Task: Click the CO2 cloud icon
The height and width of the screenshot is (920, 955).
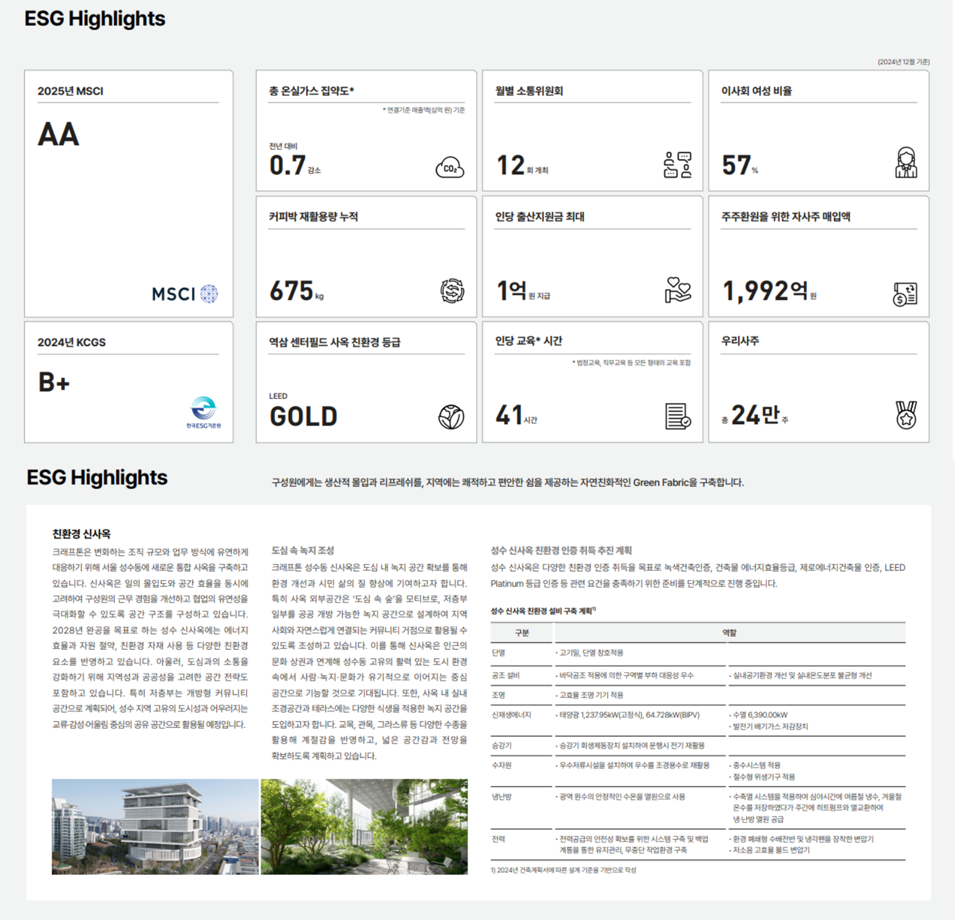Action: pos(449,167)
